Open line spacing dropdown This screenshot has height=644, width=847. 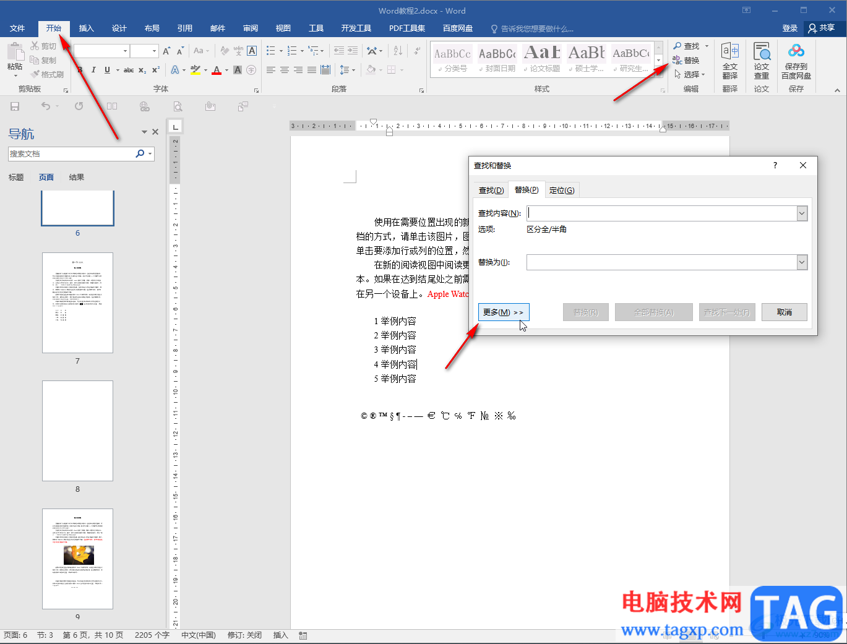[x=347, y=70]
